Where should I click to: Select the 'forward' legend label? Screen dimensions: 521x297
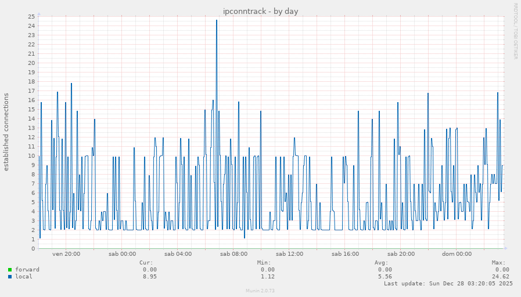click(x=27, y=270)
